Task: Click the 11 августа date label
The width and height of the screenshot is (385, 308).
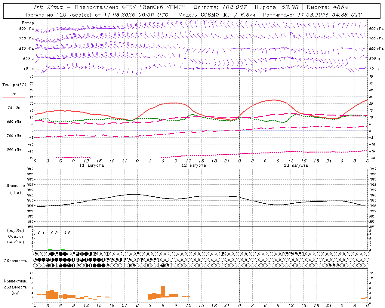Action: (x=91, y=165)
